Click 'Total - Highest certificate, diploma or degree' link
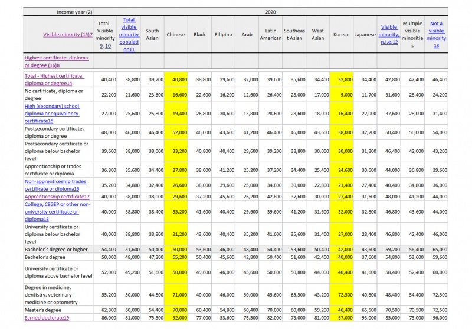This screenshot has width=472, height=329. pos(54,79)
